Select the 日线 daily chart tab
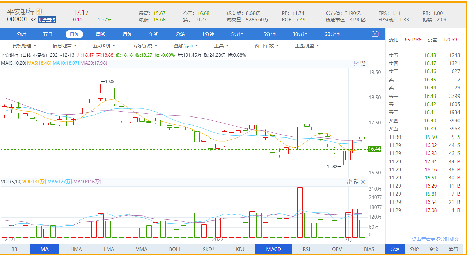 pyautogui.click(x=74, y=34)
